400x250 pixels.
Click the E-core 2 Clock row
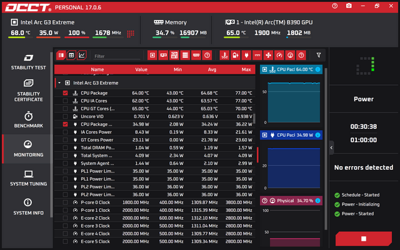coord(155,218)
